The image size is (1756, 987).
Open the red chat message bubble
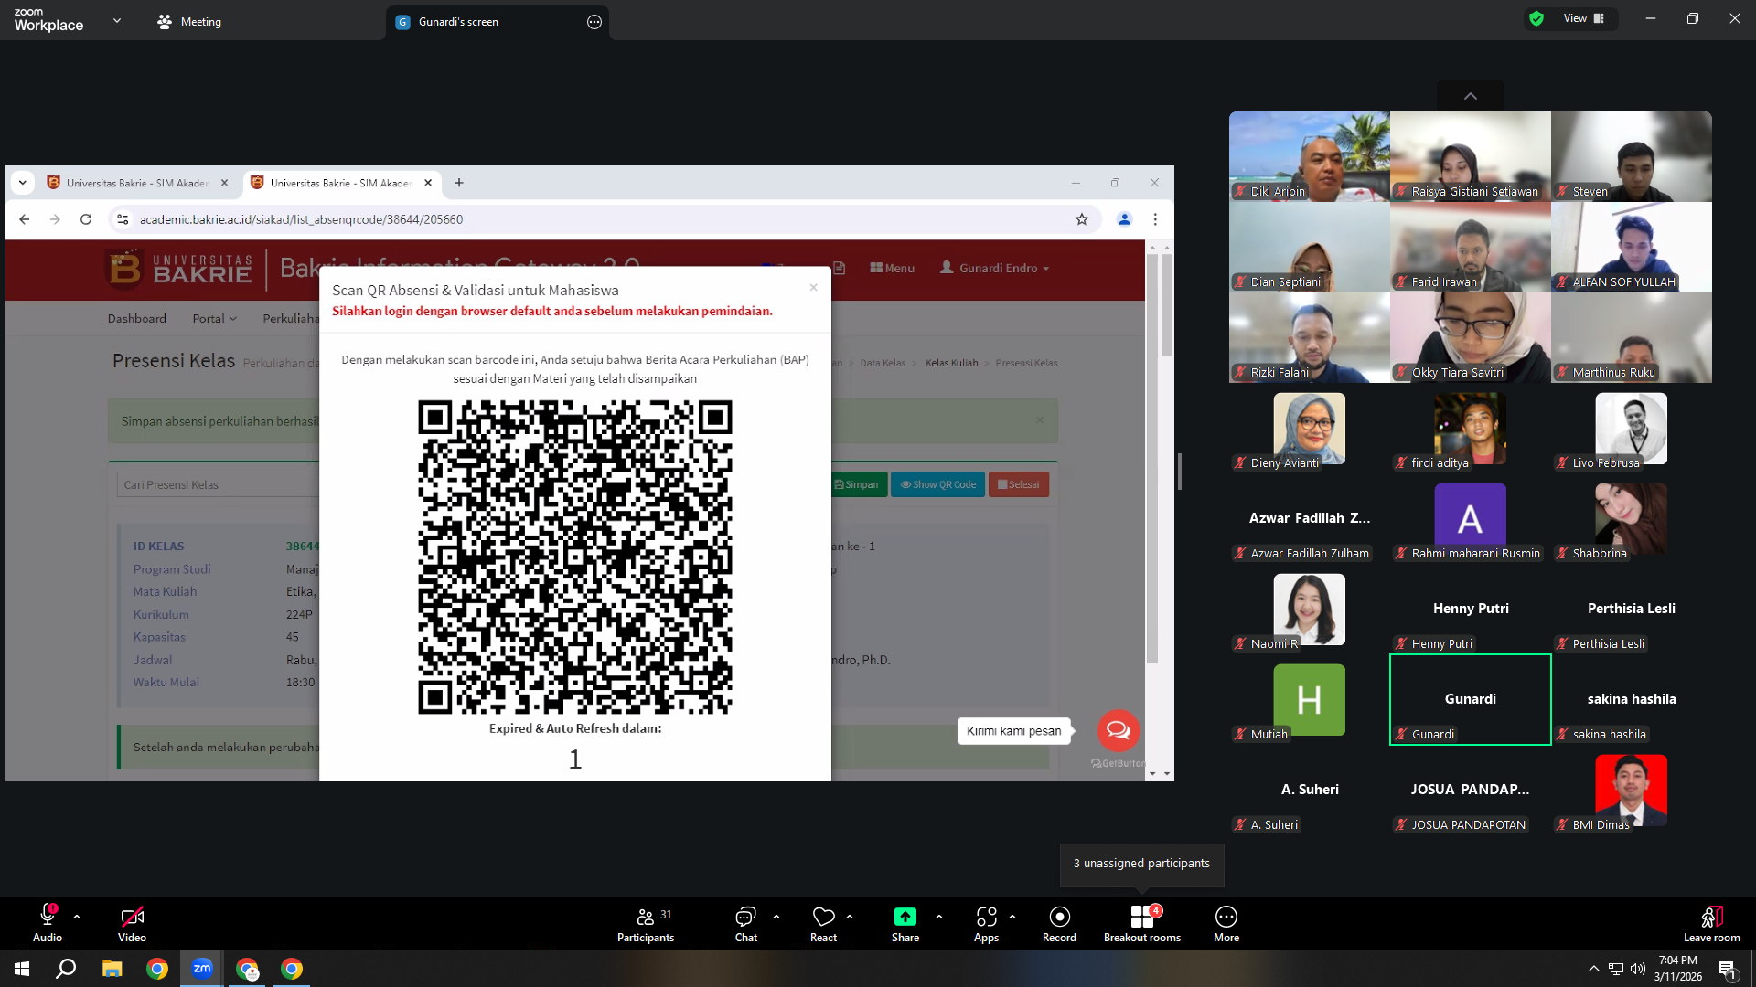pyautogui.click(x=1118, y=730)
